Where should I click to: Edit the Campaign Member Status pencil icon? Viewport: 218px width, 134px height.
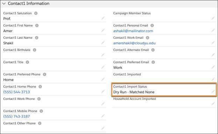pos(213,18)
